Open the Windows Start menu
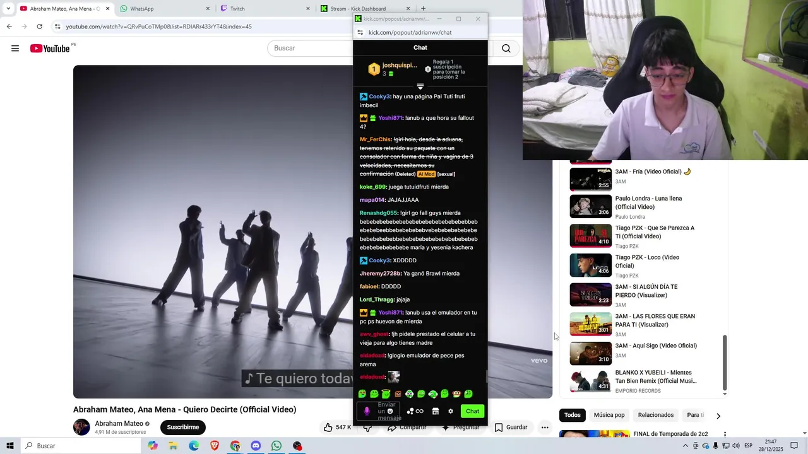 [x=10, y=446]
